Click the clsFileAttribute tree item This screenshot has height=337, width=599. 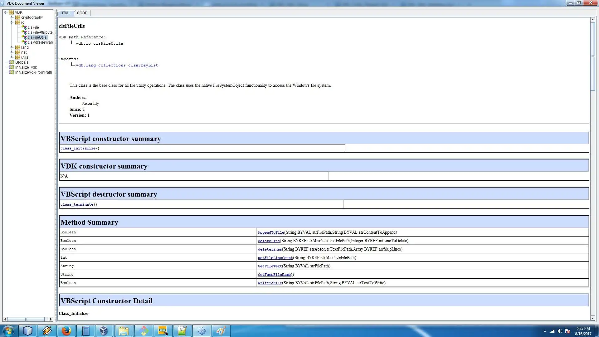coord(40,32)
